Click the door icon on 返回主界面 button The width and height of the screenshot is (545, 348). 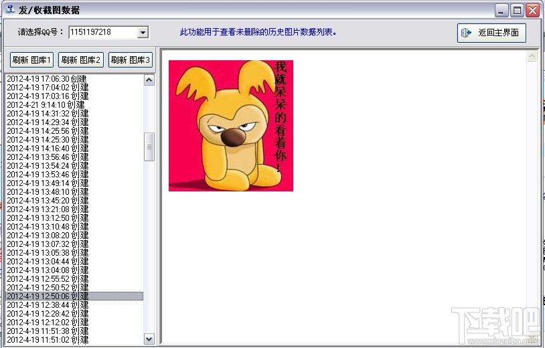point(466,33)
